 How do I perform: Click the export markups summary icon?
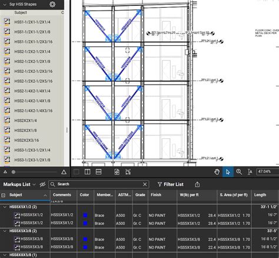[x=197, y=185]
